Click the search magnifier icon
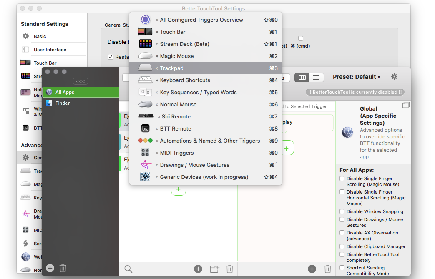The height and width of the screenshot is (279, 435). pyautogui.click(x=128, y=269)
